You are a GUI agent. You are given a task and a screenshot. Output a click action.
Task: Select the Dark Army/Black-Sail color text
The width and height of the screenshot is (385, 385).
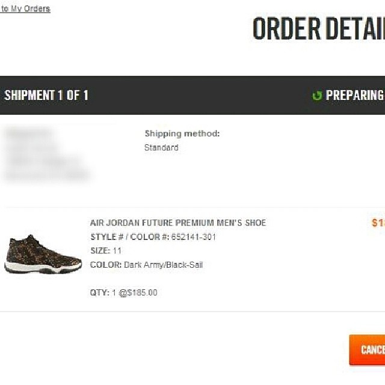164,265
